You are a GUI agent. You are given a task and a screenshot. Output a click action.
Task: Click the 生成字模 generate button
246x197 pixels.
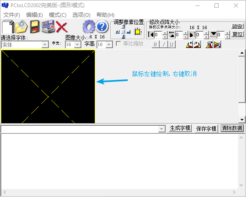click(x=180, y=128)
